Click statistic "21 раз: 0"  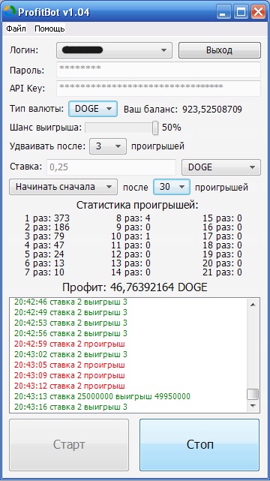222,272
